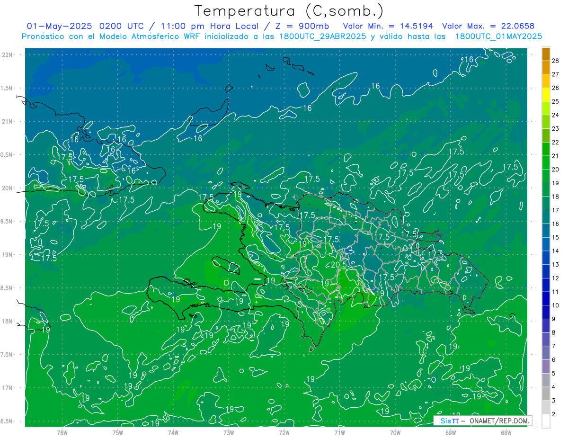The height and width of the screenshot is (439, 568).
Task: Pick the green legend swatch between 20 and 21
Action: pos(546,162)
